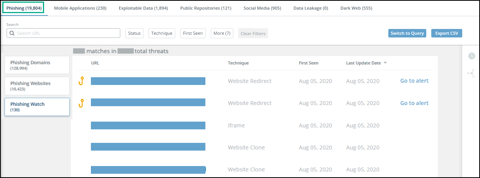This screenshot has width=480, height=178.
Task: Click the hook icon in first row
Action: click(x=81, y=81)
